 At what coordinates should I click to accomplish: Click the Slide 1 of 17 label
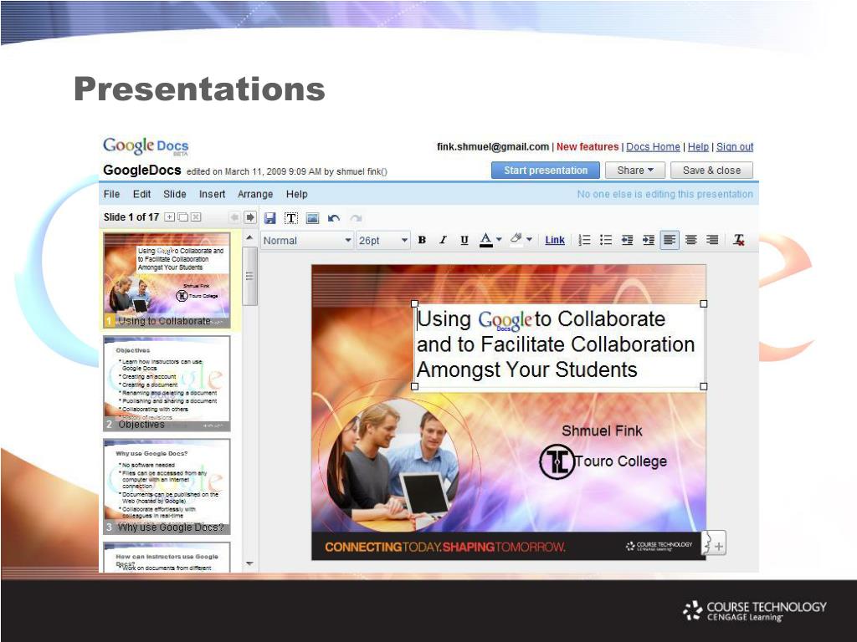pos(131,217)
